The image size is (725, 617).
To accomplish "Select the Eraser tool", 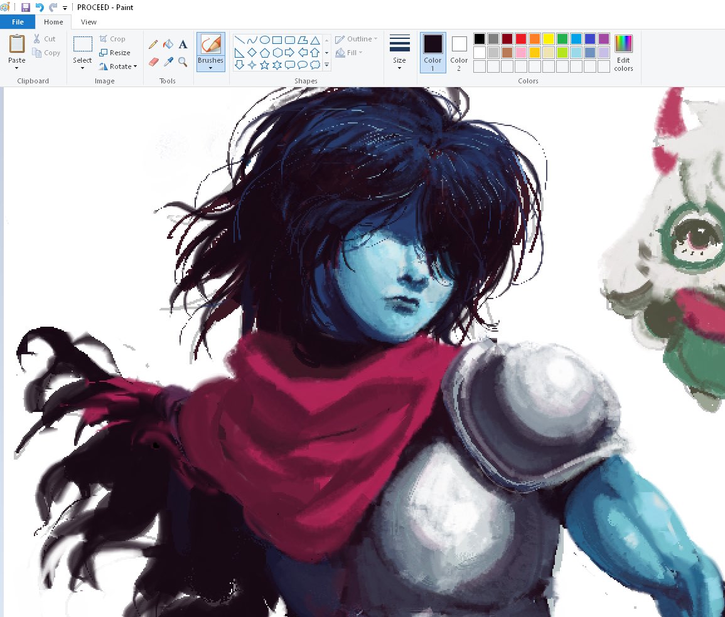I will (x=154, y=62).
